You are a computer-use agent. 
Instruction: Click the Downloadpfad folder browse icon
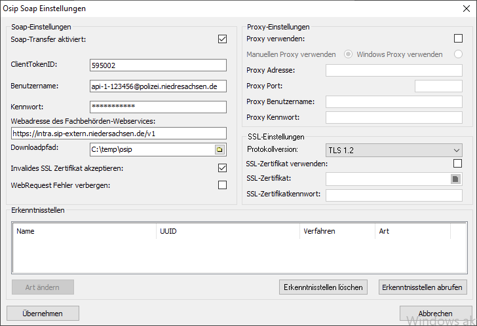[219, 150]
